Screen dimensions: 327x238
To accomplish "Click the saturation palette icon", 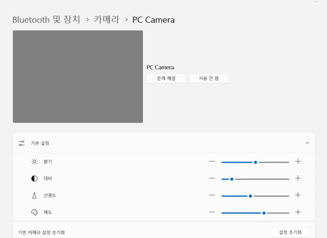I will (34, 212).
